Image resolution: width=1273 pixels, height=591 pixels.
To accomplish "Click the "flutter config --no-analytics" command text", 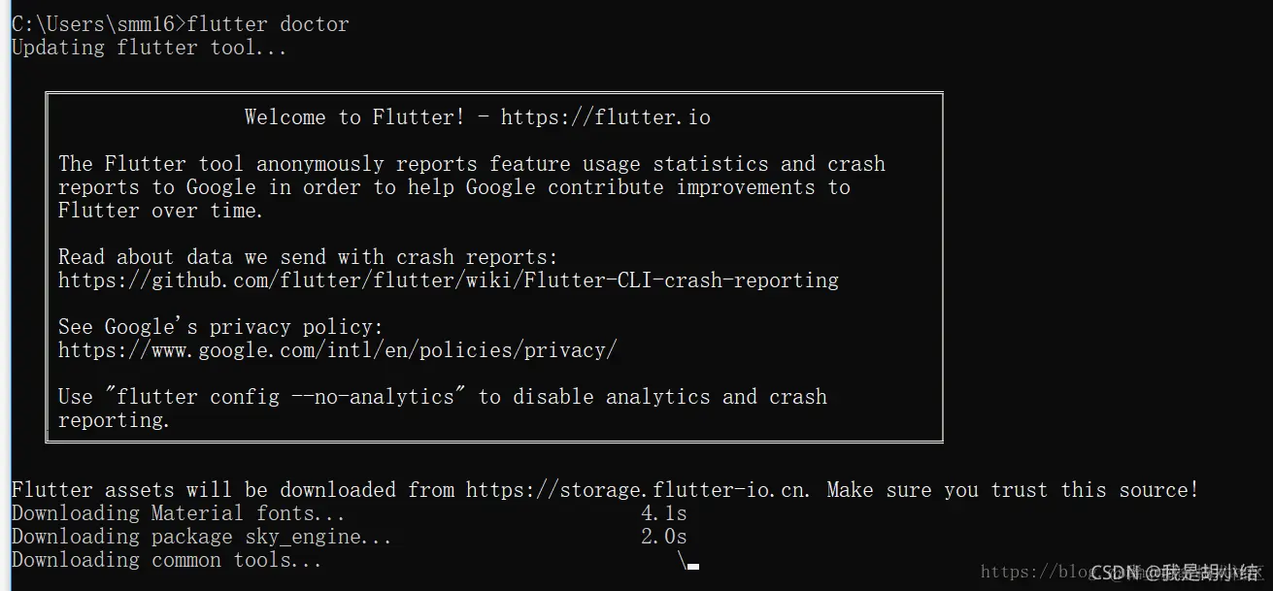I will point(284,397).
